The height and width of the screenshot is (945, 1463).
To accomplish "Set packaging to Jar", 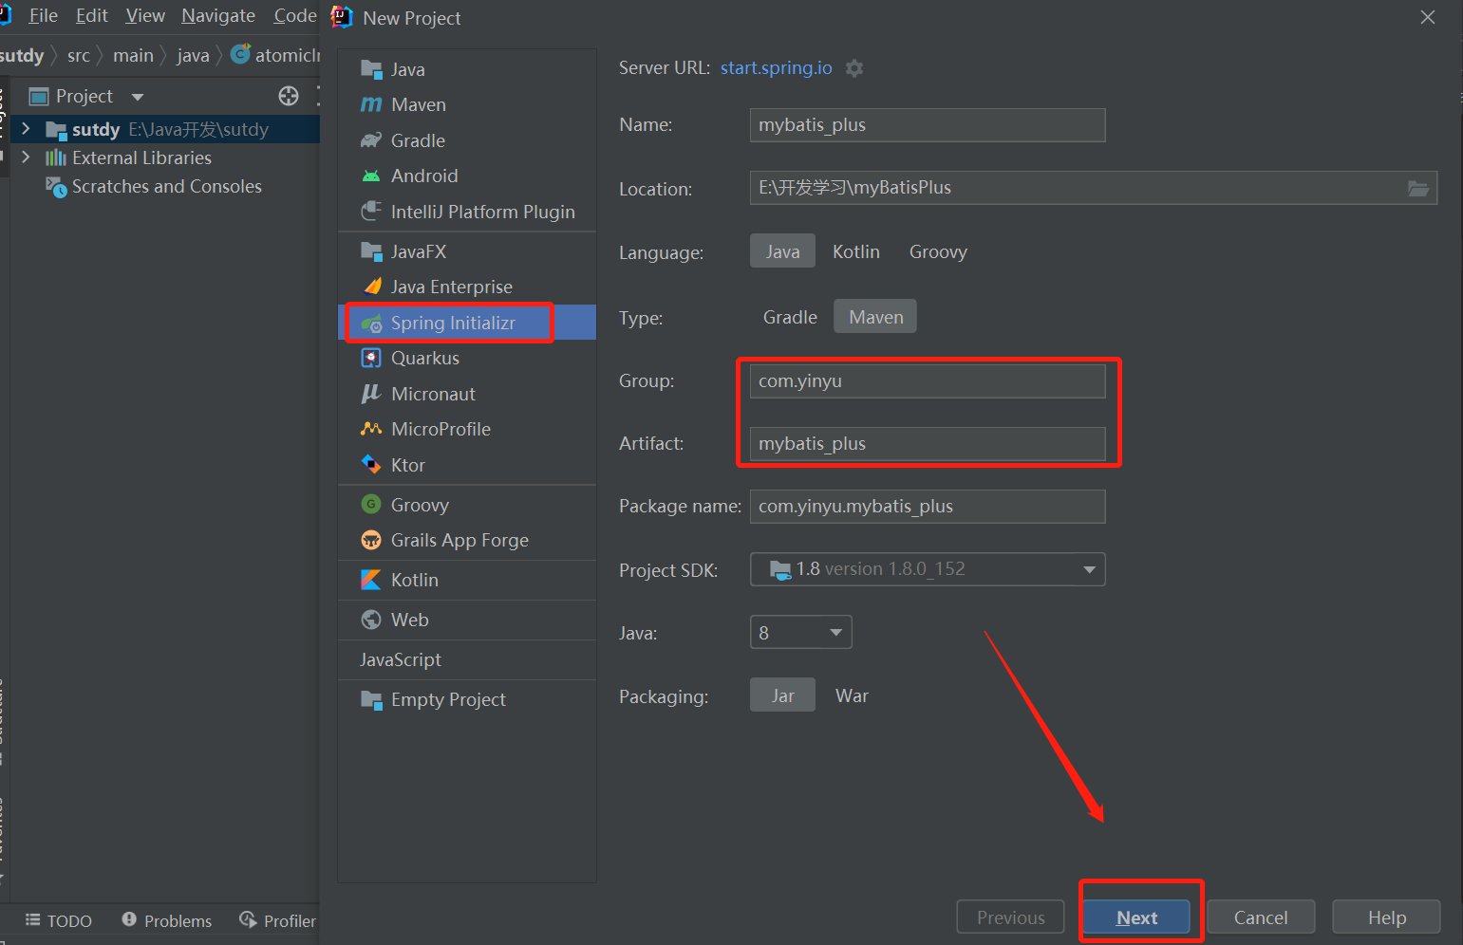I will 782,695.
